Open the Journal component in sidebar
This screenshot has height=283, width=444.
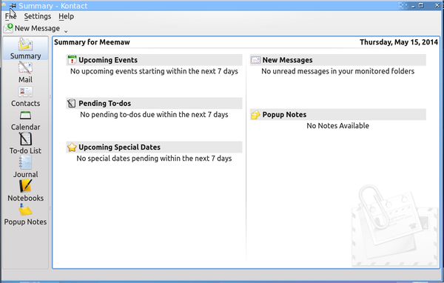click(25, 167)
